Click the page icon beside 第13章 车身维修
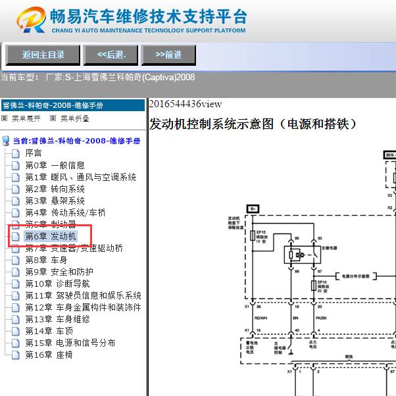Viewport: 396px width, 396px height. pyautogui.click(x=16, y=320)
